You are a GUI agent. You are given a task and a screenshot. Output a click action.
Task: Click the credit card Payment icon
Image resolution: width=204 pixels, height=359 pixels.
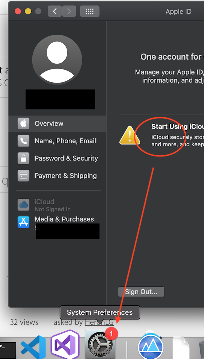pos(23,176)
